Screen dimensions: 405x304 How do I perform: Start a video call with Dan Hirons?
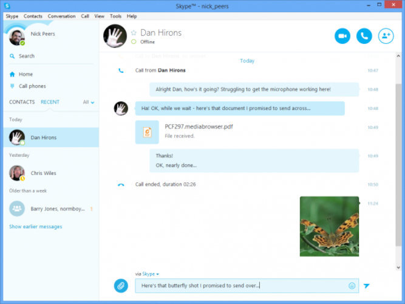click(342, 36)
